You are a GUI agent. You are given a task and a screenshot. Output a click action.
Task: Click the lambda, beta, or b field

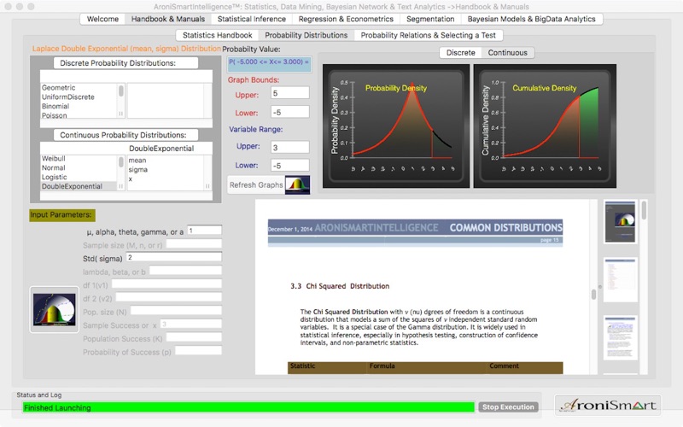pyautogui.click(x=185, y=271)
